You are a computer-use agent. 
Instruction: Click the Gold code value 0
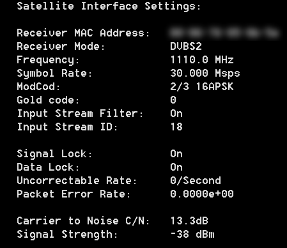(173, 100)
